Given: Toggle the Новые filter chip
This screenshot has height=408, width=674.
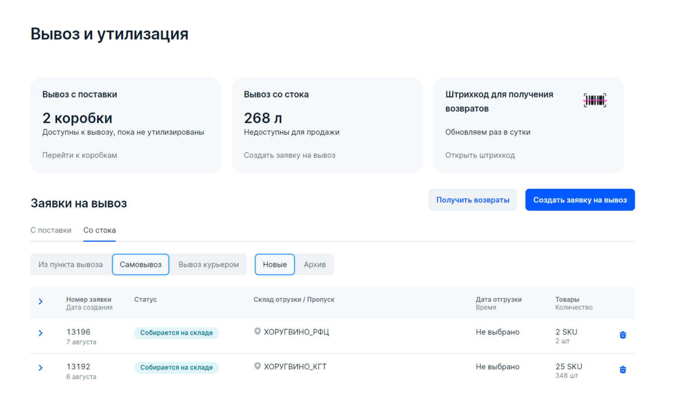Looking at the screenshot, I should (x=274, y=264).
